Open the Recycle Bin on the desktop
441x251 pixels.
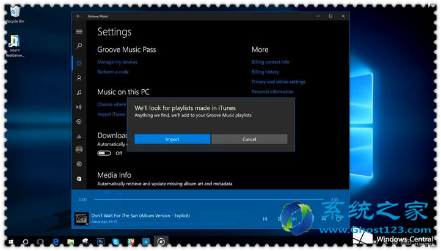click(x=15, y=15)
